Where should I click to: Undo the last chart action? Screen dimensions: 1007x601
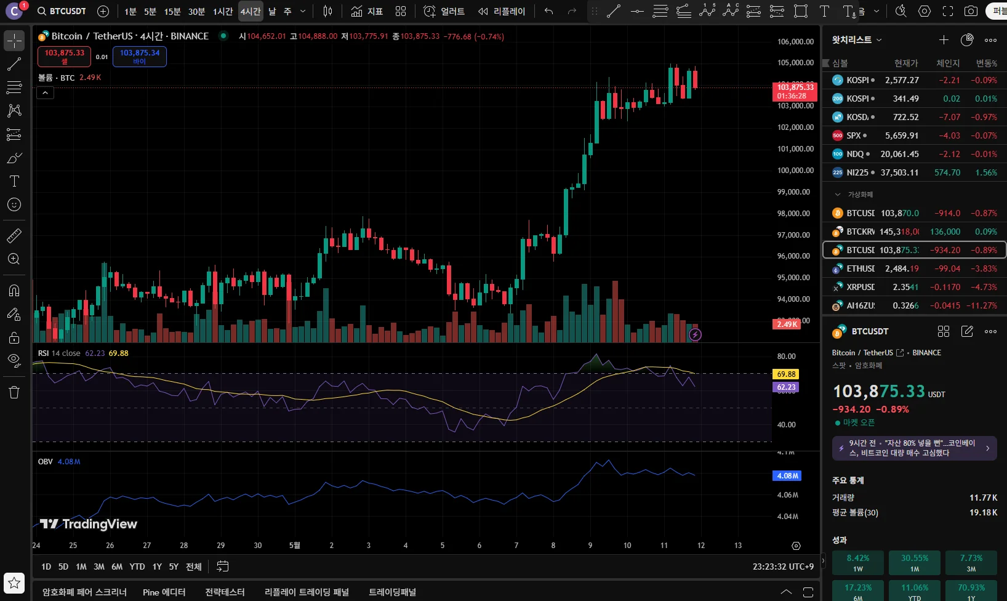click(x=549, y=11)
